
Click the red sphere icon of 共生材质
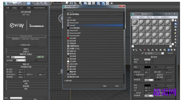(68, 38)
